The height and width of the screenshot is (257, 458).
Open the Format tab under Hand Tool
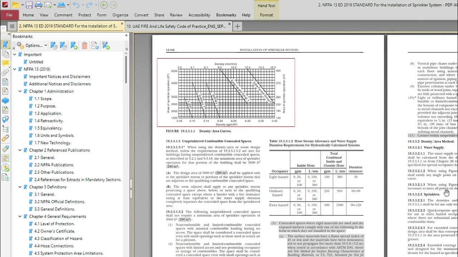pos(266,15)
